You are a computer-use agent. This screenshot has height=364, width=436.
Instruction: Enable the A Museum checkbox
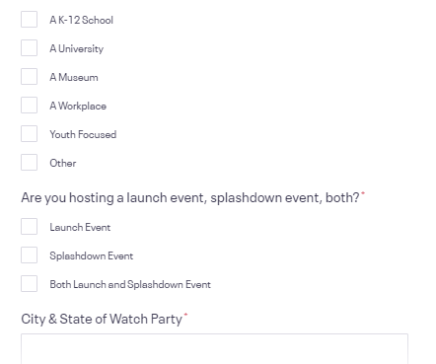coord(29,77)
